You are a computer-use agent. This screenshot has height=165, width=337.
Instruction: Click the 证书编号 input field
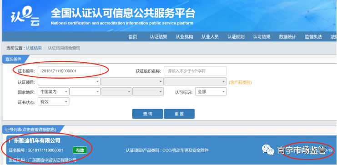69,71
